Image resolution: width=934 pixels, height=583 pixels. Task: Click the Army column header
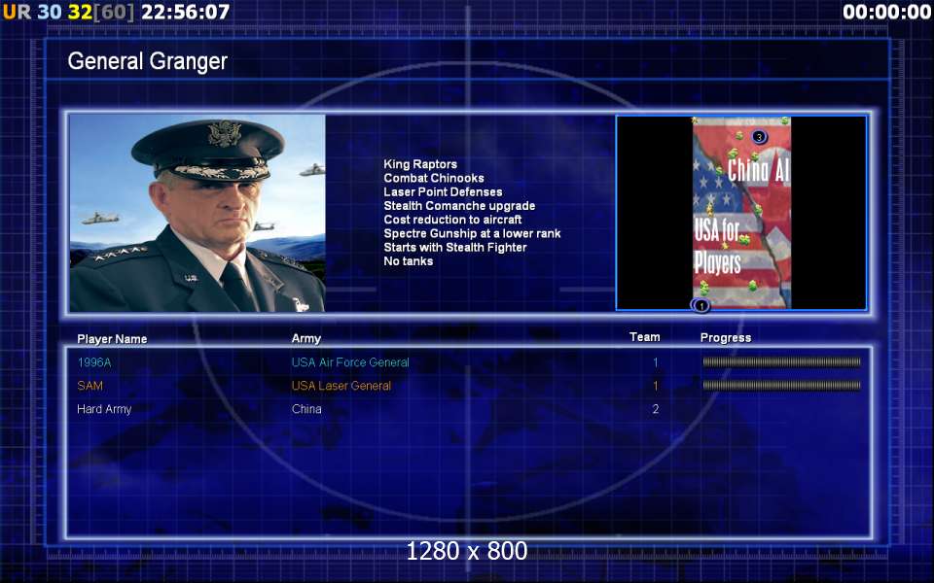(306, 338)
